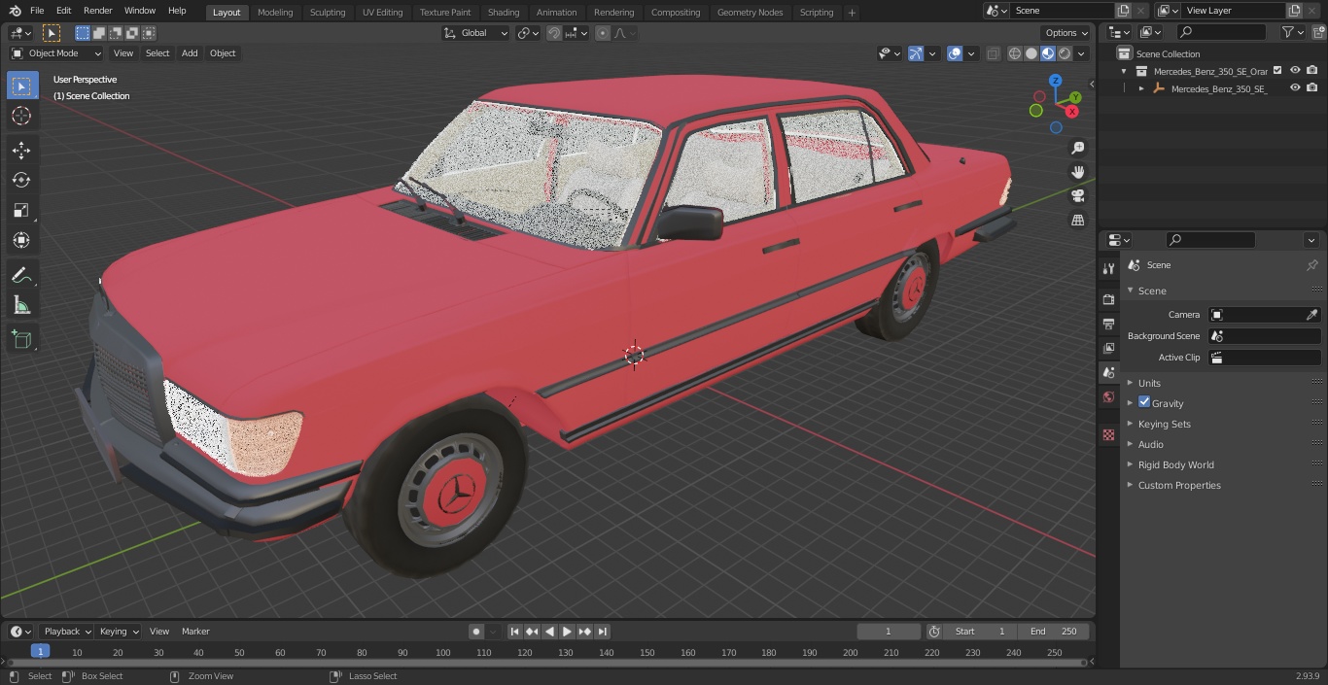Switch to the Geometry Nodes workspace tab
Viewport: 1328px width, 685px height.
click(750, 12)
